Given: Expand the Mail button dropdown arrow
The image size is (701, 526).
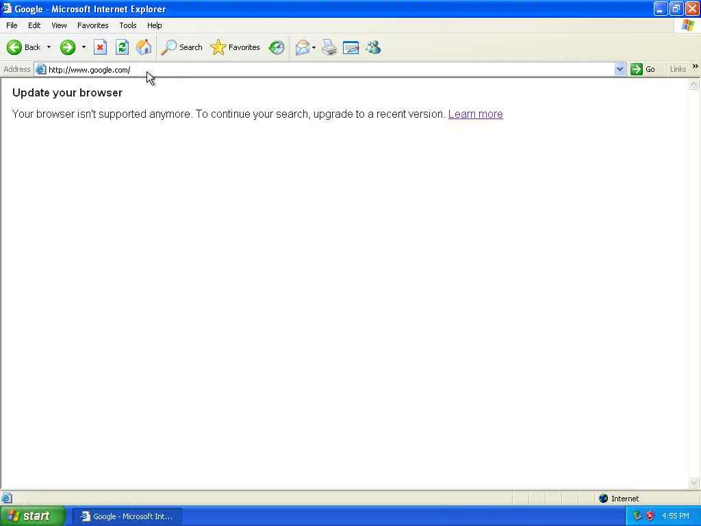Looking at the screenshot, I should pyautogui.click(x=314, y=47).
